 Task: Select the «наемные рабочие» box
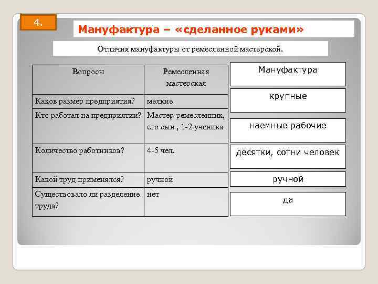pos(288,130)
